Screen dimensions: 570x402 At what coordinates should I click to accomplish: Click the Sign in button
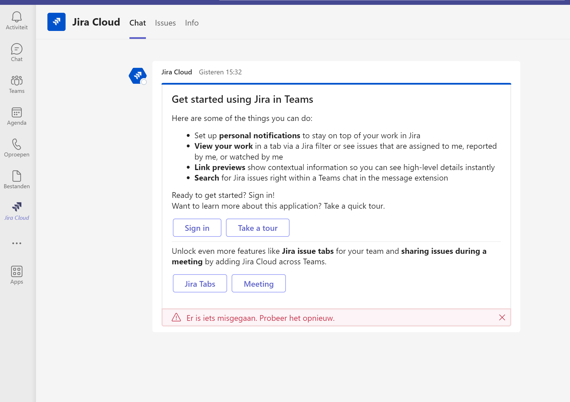coord(197,227)
